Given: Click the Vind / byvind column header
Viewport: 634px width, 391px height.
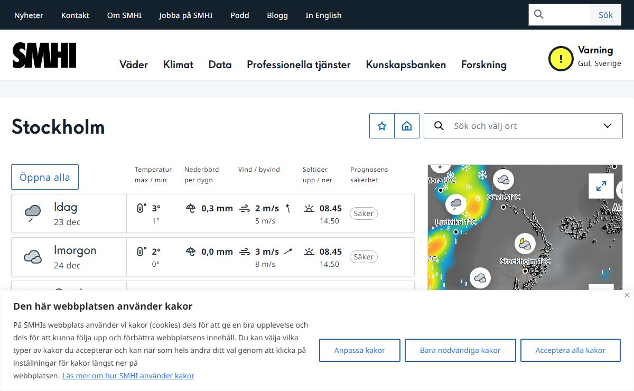Looking at the screenshot, I should tap(259, 170).
